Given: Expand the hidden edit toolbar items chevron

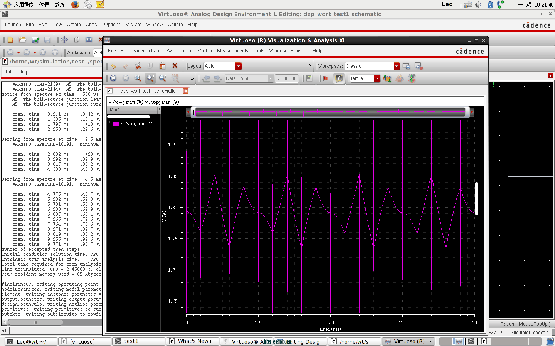Looking at the screenshot, I should [x=310, y=65].
